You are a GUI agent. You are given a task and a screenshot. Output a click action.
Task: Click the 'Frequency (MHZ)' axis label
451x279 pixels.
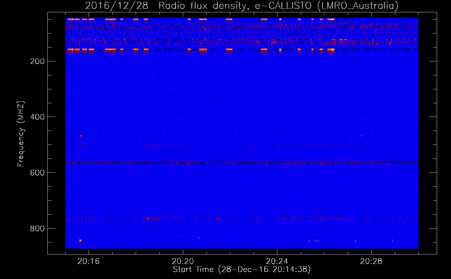pos(21,134)
